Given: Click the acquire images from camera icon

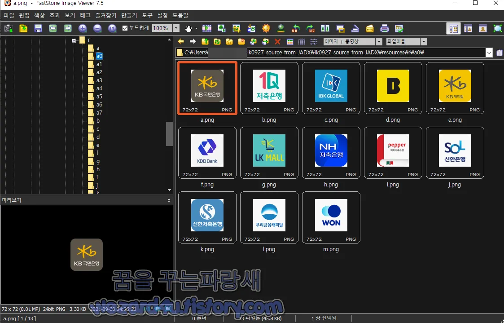Looking at the screenshot, I should (x=9, y=29).
